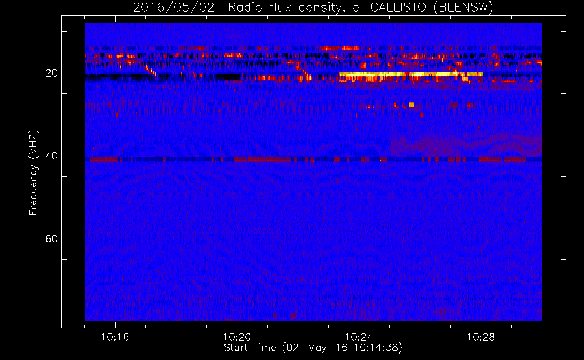Click the time axis label '10:28'
This screenshot has height=360, width=584.
pyautogui.click(x=481, y=337)
